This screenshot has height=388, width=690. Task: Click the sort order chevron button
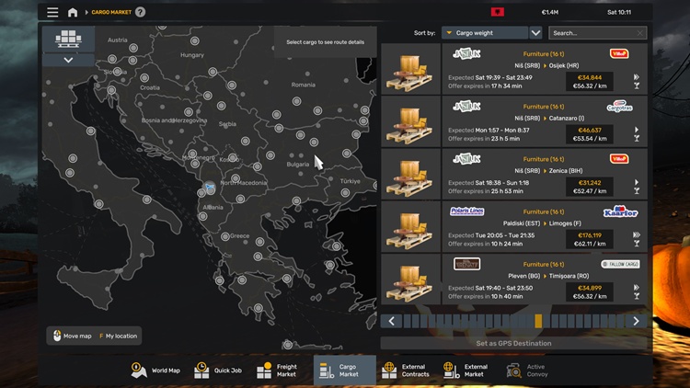(535, 33)
